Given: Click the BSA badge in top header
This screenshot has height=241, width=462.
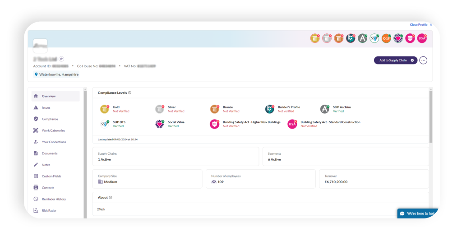Looking at the screenshot, I should [x=422, y=38].
